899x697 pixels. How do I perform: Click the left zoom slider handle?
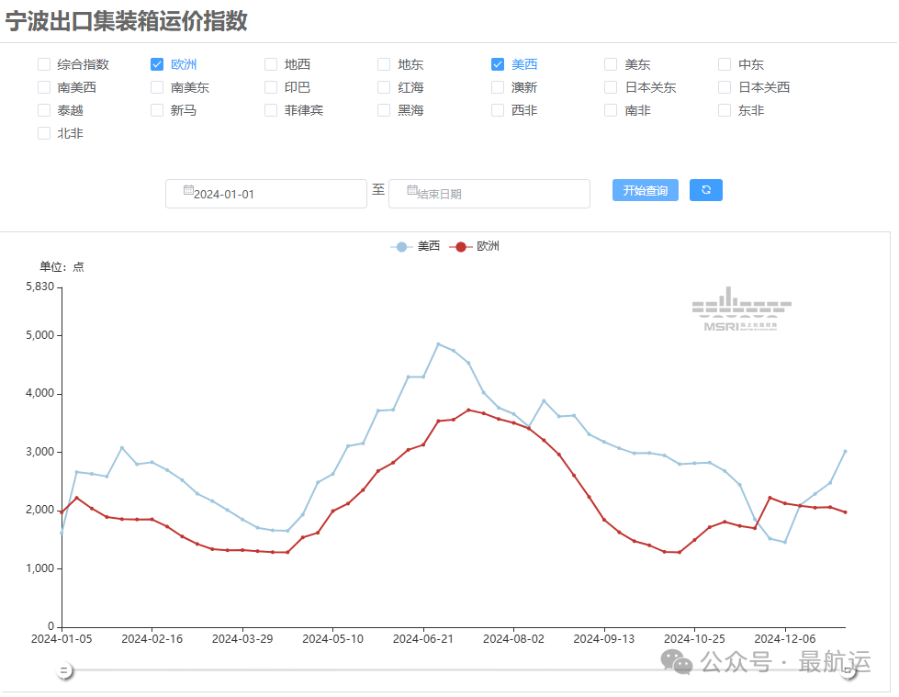point(64,670)
